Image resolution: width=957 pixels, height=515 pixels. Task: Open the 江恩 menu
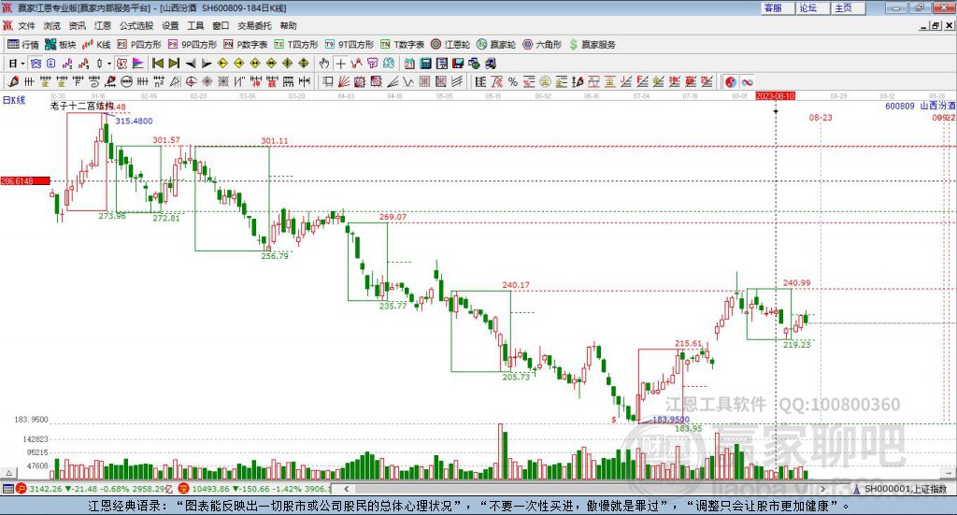(x=103, y=25)
